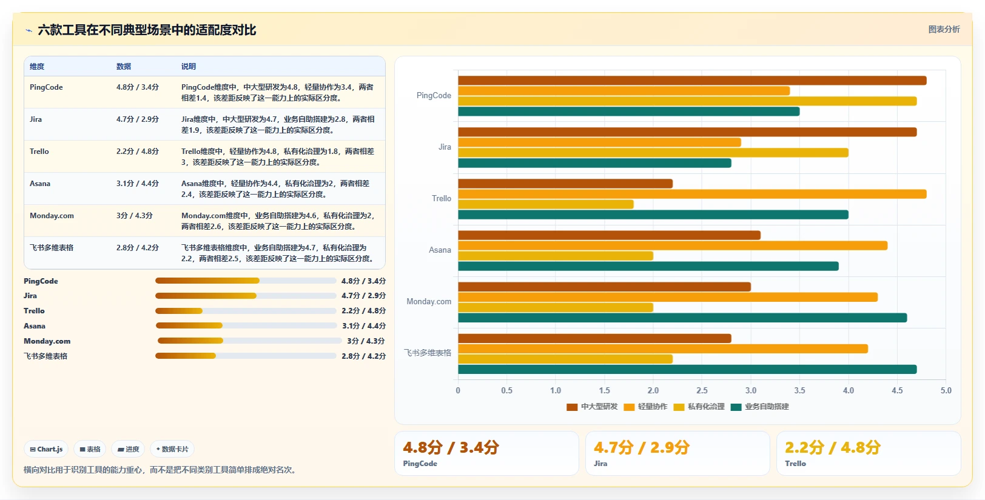Toggle 中大型研发 legend swatch

pyautogui.click(x=572, y=407)
